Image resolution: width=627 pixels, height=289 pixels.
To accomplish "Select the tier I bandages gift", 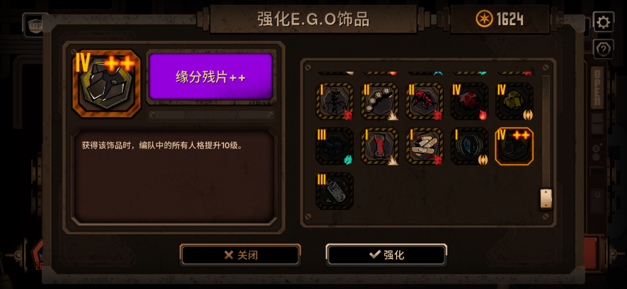I will pos(424,146).
